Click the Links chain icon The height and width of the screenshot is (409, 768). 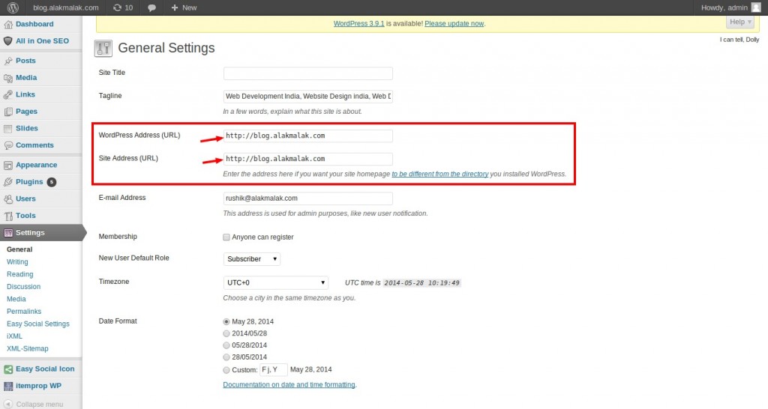8,94
